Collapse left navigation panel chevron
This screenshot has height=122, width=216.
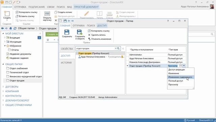[x=40, y=34]
